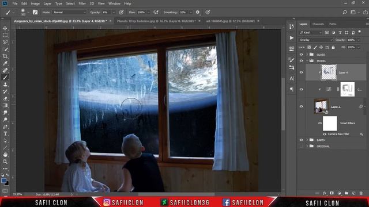Show the ORIGINAL group
This screenshot has width=369, height=207.
[301, 146]
